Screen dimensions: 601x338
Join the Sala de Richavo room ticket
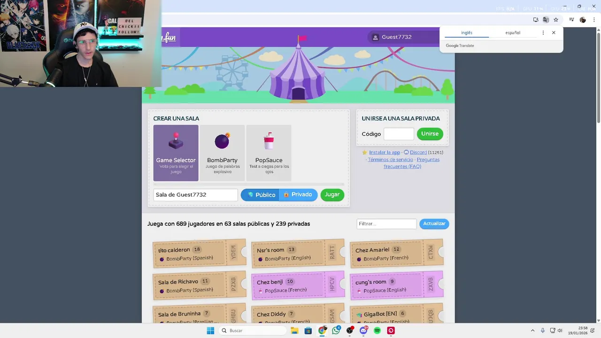[200, 285]
